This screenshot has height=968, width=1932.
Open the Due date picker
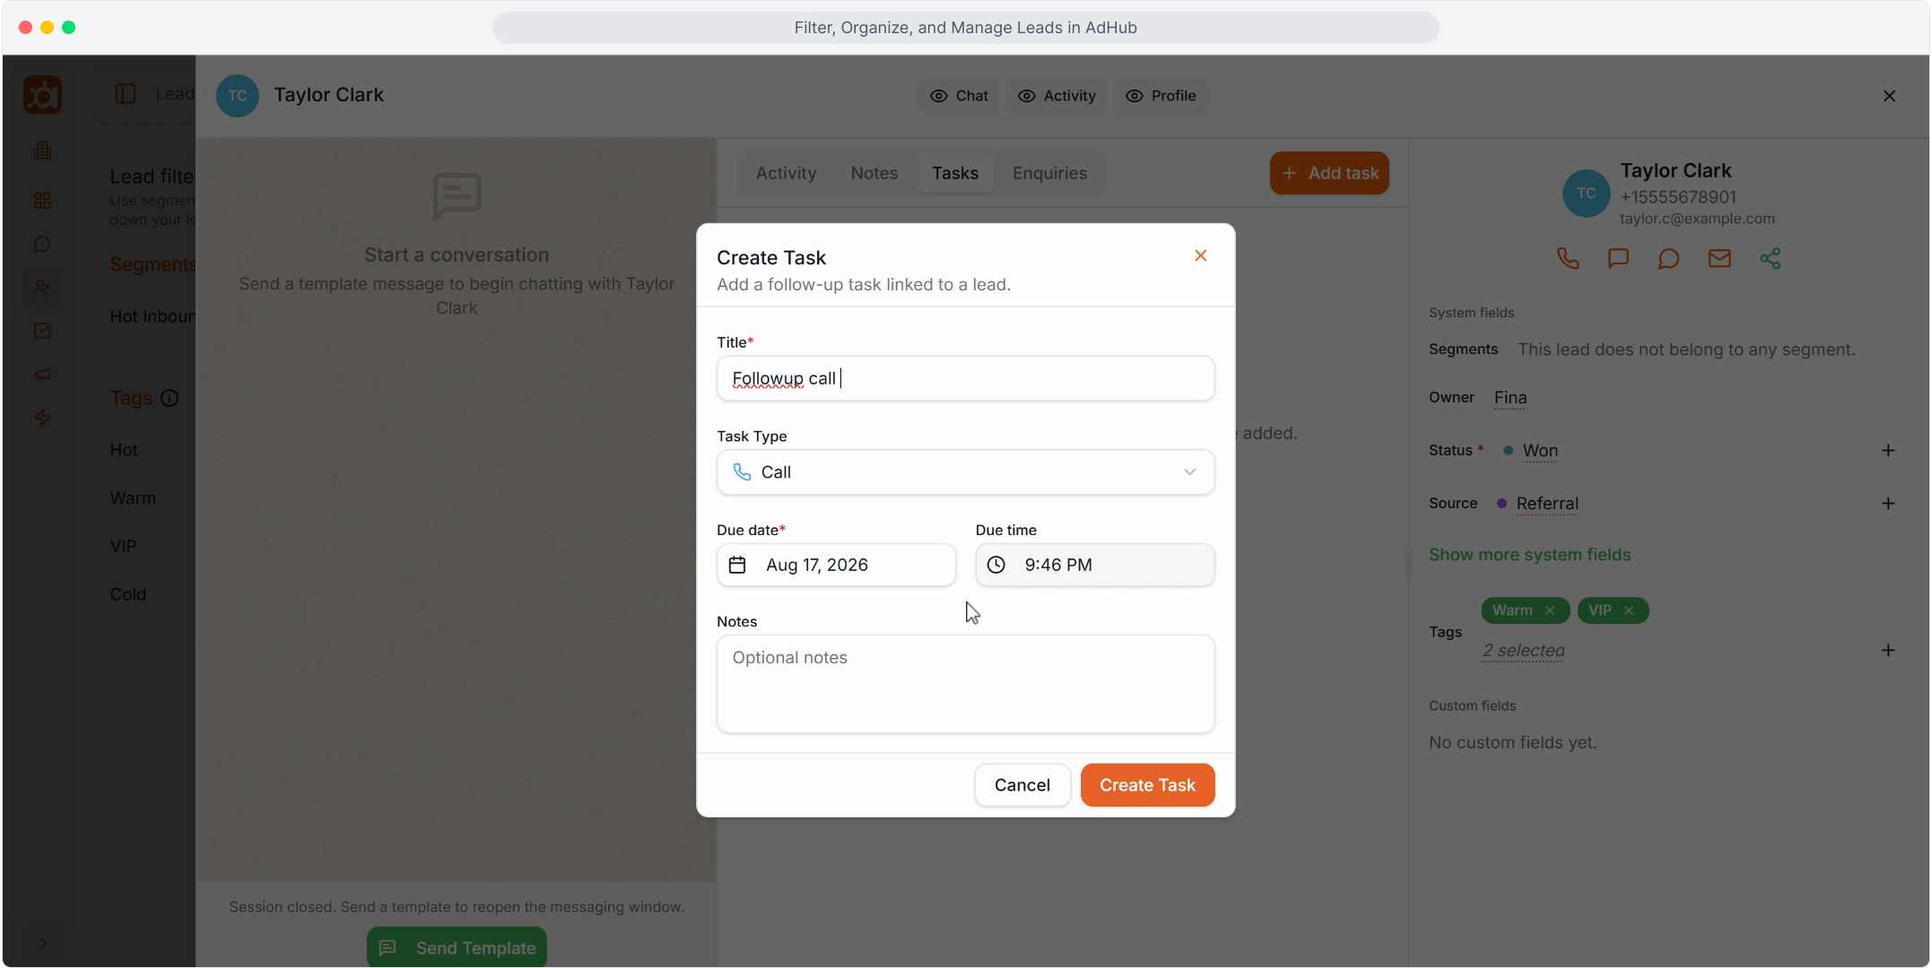pyautogui.click(x=836, y=565)
